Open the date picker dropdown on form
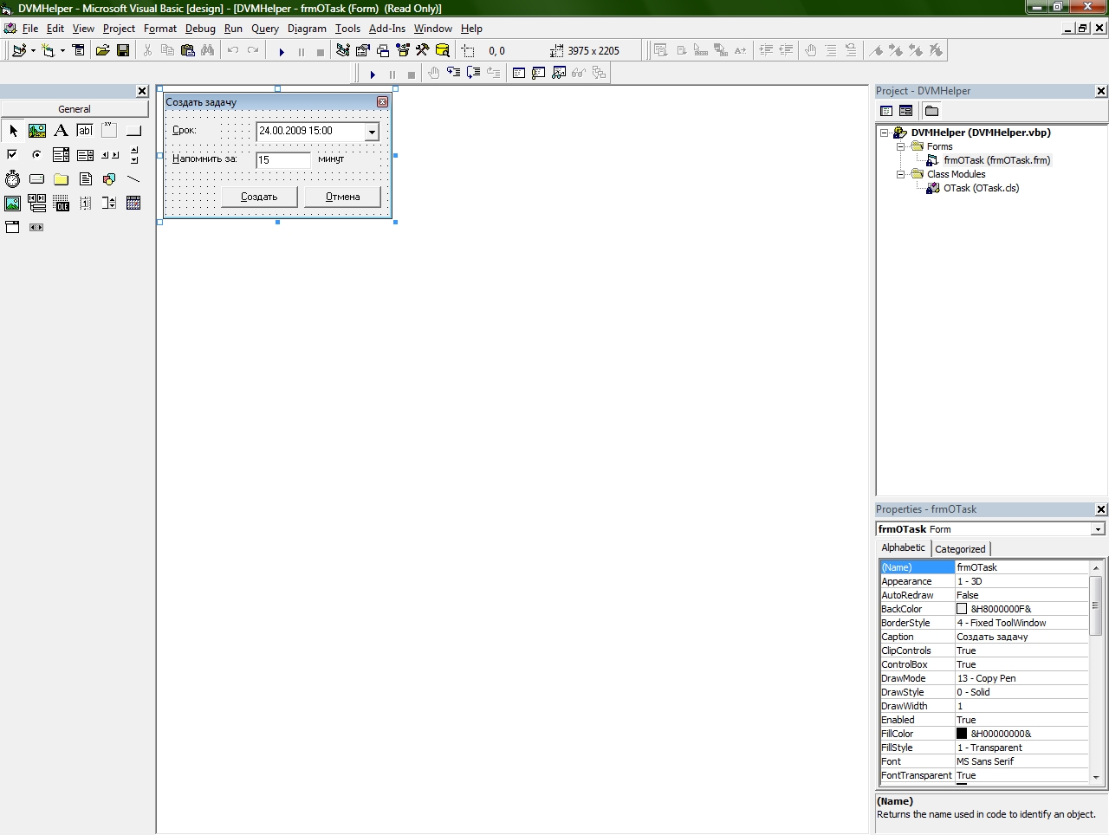This screenshot has height=835, width=1109. [372, 132]
